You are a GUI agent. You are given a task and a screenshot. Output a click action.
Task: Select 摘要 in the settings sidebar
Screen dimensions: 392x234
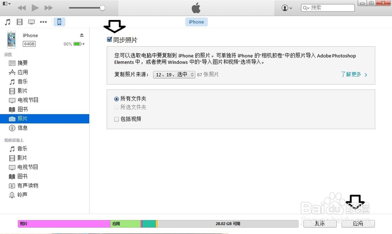[22, 63]
